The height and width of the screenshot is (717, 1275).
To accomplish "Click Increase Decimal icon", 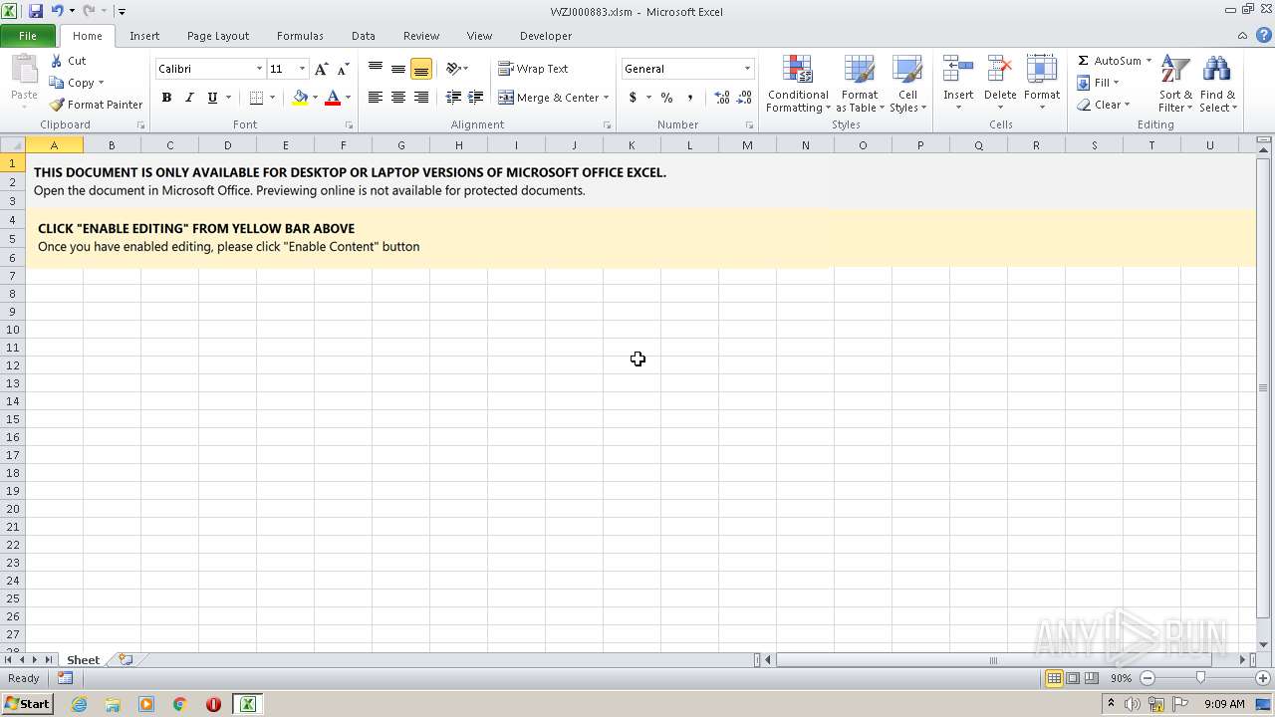I will [x=722, y=98].
